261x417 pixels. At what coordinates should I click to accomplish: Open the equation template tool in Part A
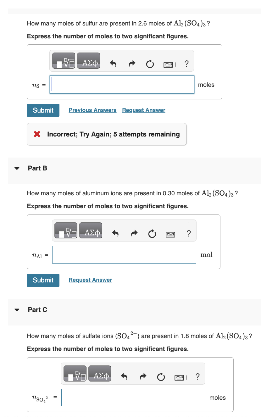tap(64, 60)
